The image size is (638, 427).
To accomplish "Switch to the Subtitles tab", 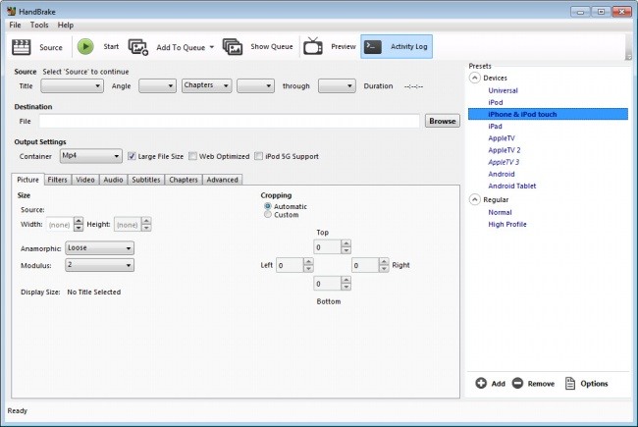I will point(146,180).
